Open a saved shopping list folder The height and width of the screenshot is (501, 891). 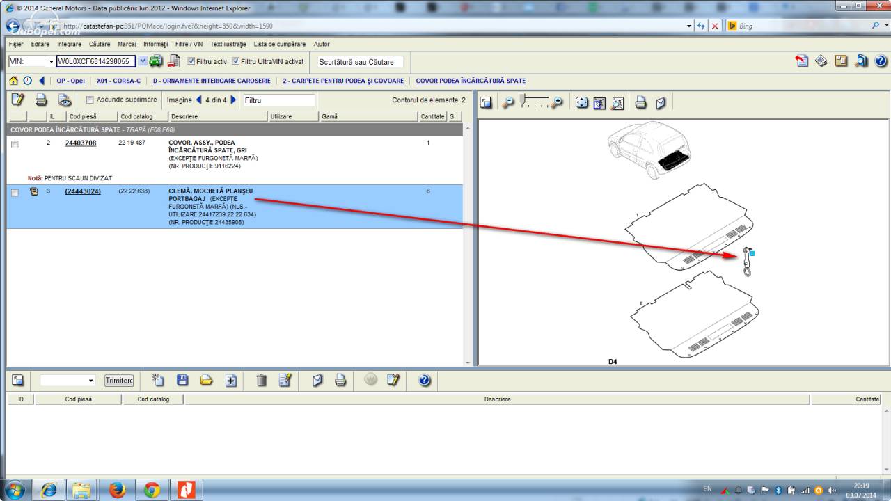(x=206, y=380)
